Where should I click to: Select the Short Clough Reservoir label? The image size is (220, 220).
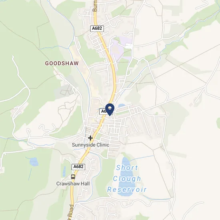(127, 179)
